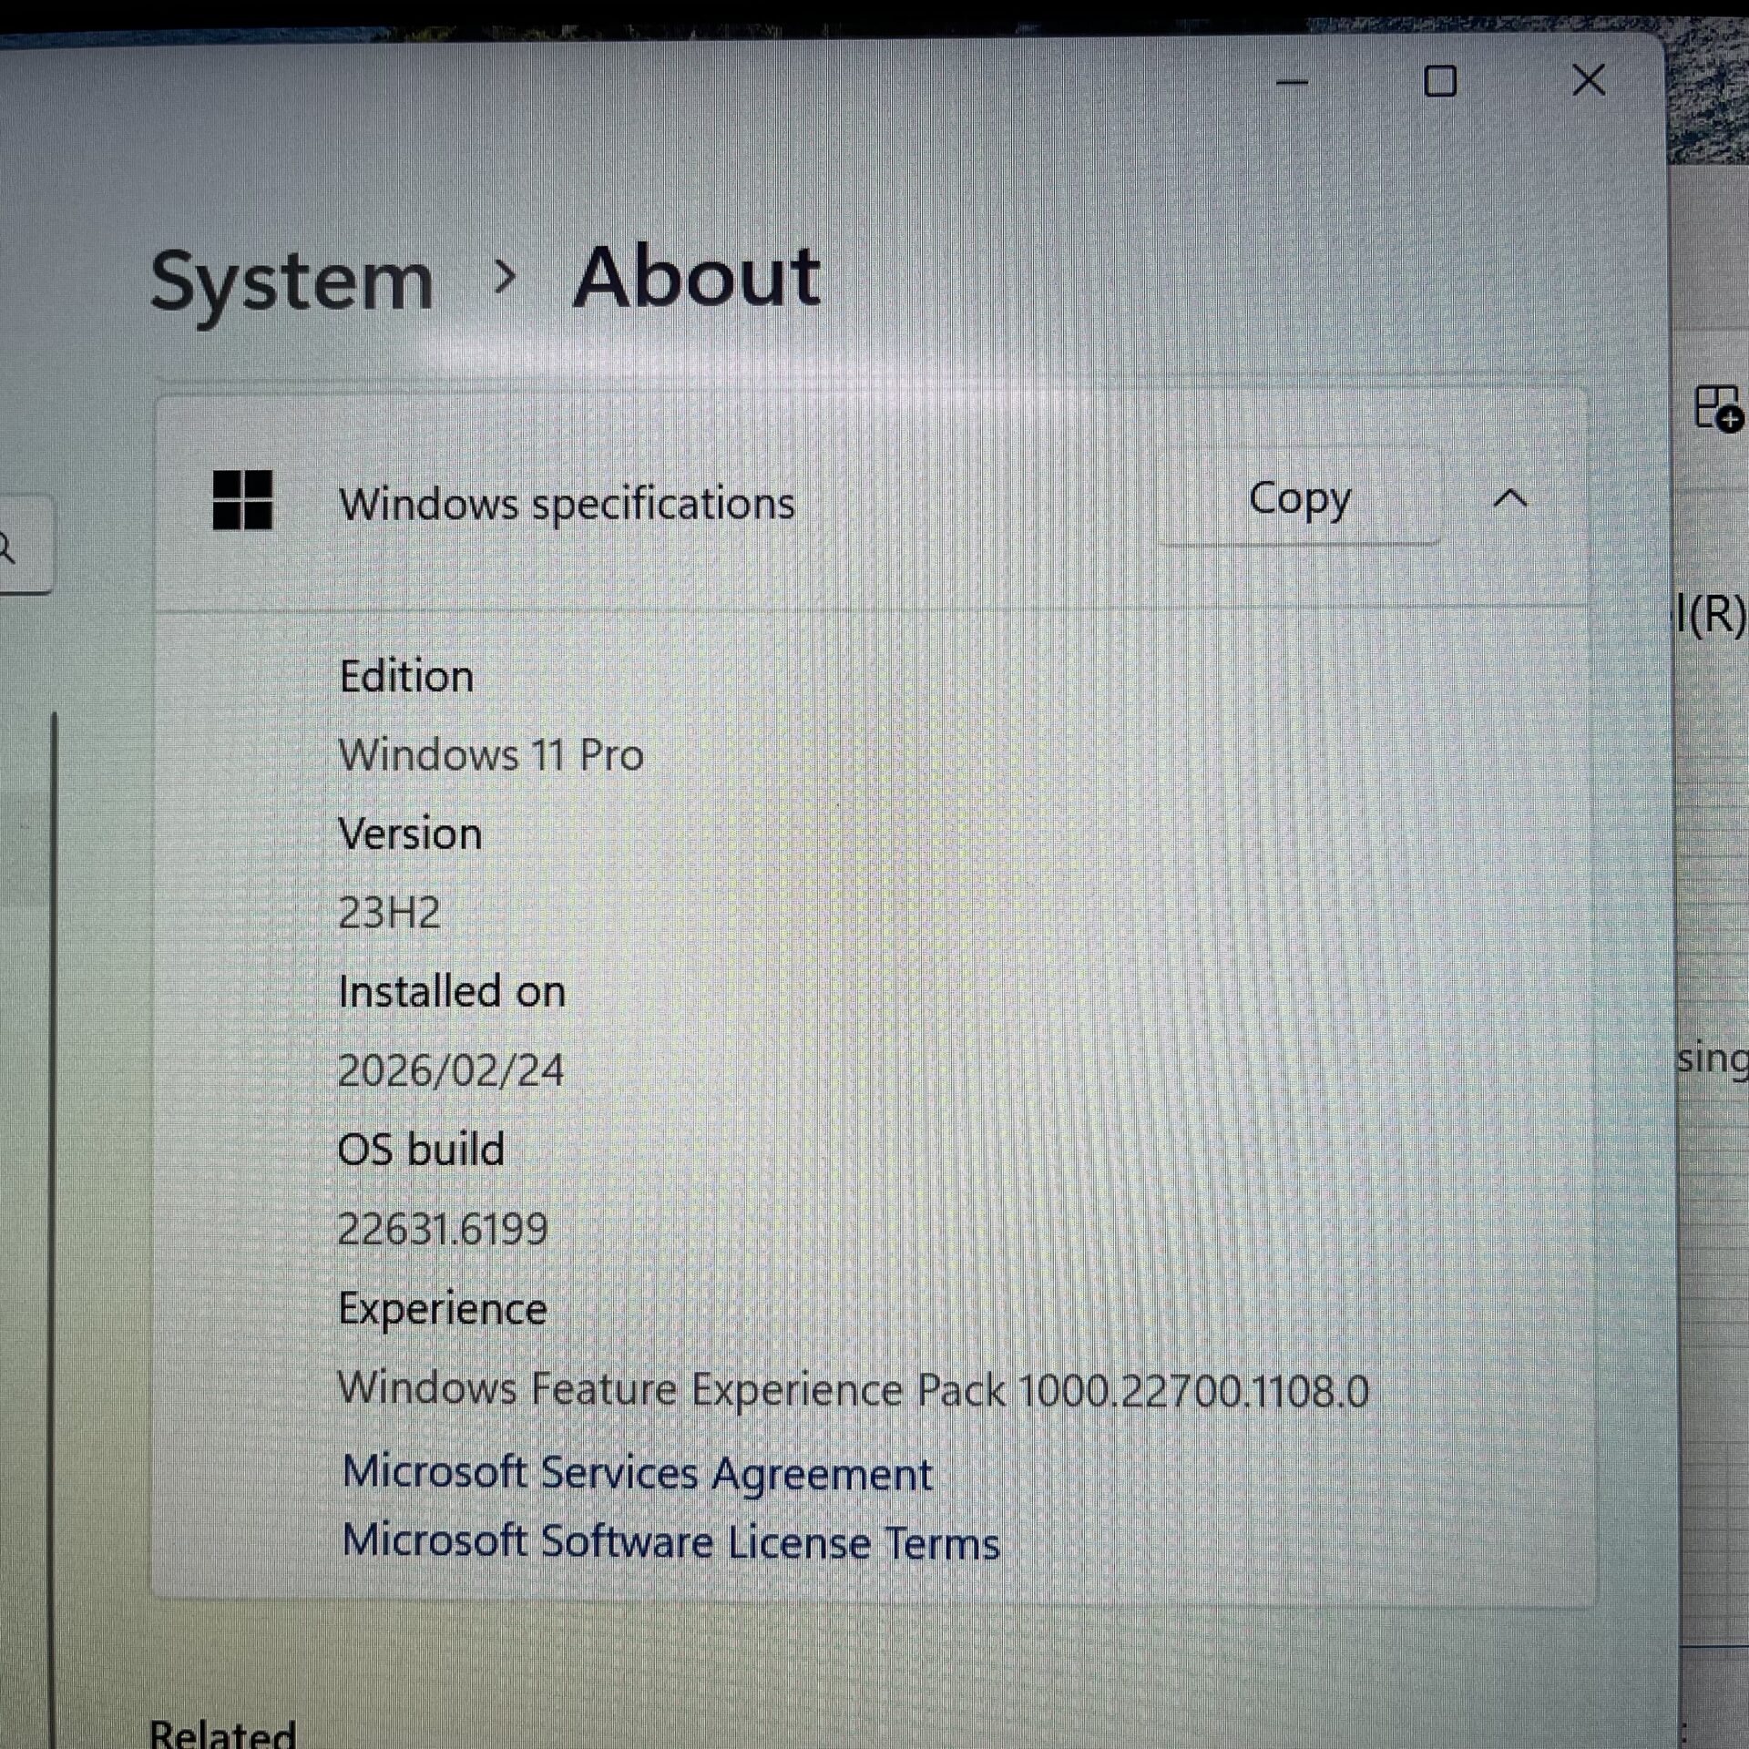Select the 23H2 version value
Screen dimensions: 1749x1749
pyautogui.click(x=389, y=913)
